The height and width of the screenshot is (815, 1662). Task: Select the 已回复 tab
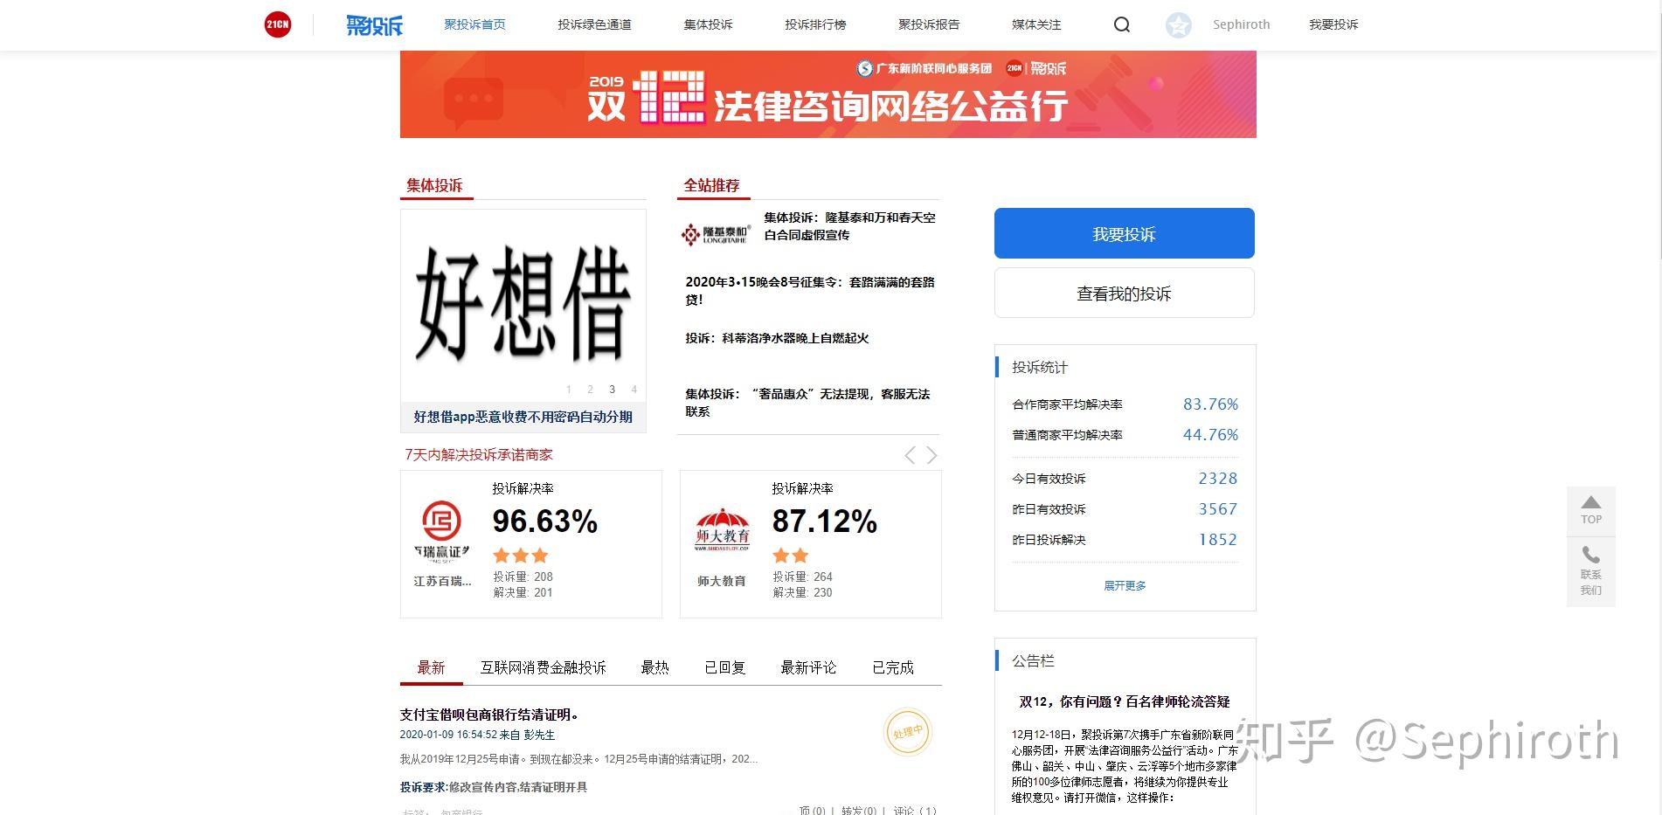click(724, 667)
